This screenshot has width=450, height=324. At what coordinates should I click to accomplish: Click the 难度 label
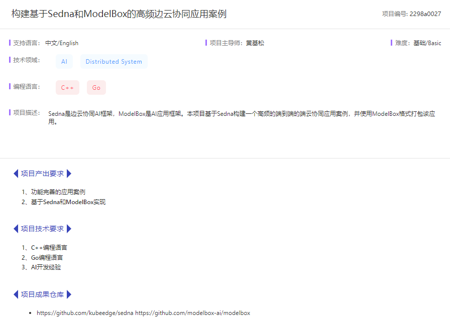[403, 43]
